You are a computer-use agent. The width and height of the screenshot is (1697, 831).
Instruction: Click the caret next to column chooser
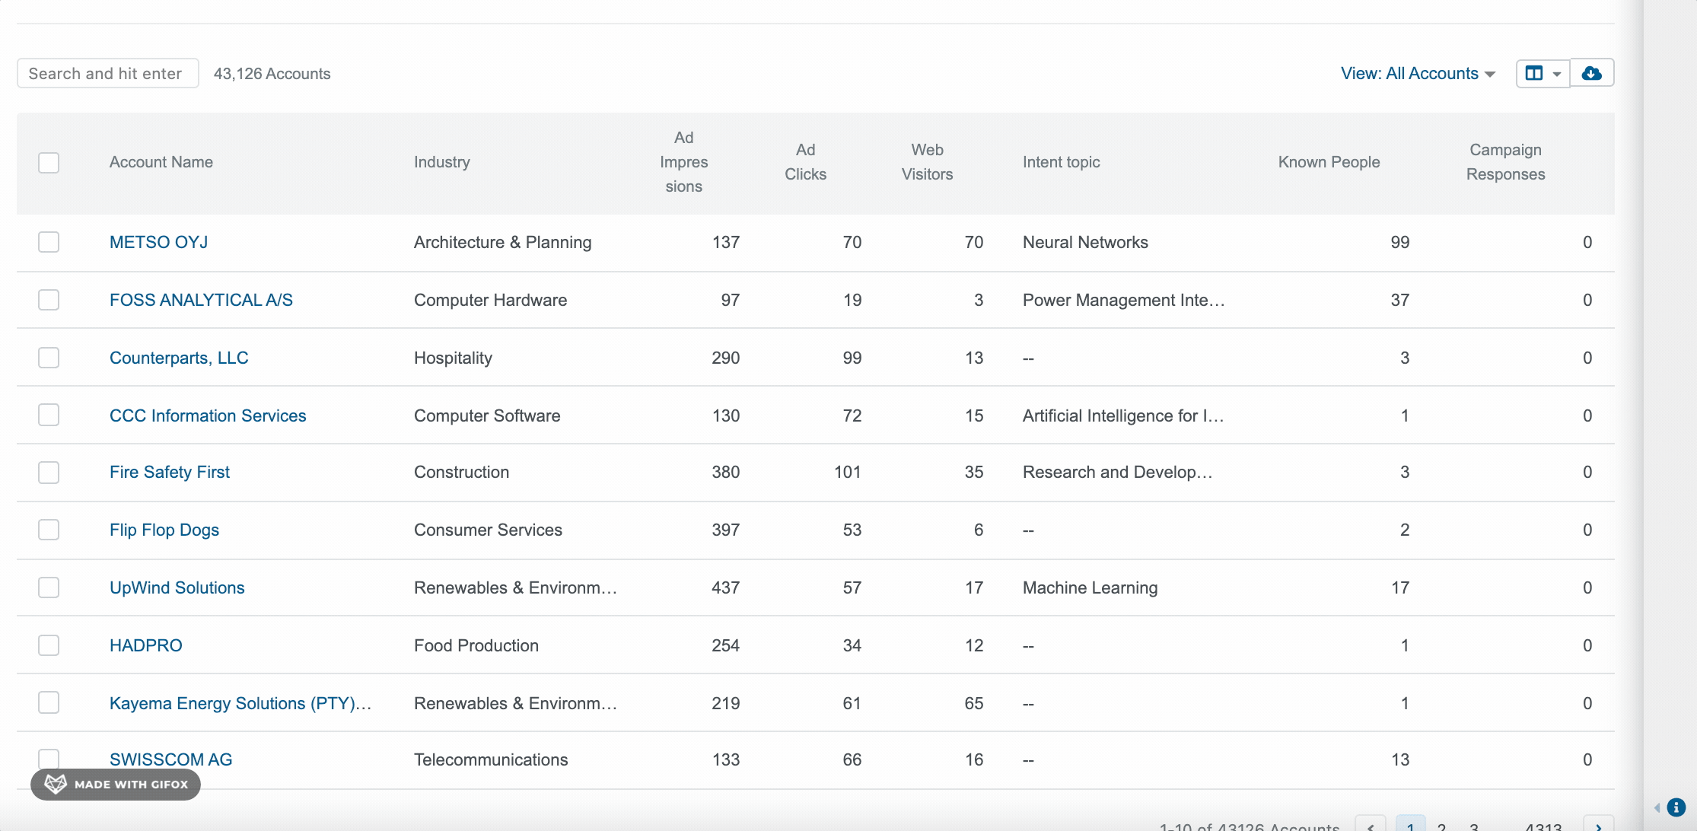(1557, 74)
